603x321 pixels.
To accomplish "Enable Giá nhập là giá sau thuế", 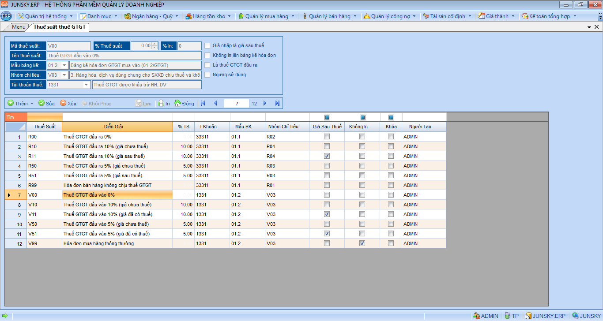I will [207, 45].
